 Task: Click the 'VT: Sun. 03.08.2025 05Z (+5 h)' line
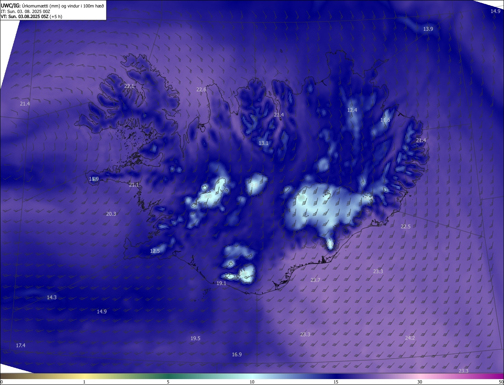coord(31,17)
